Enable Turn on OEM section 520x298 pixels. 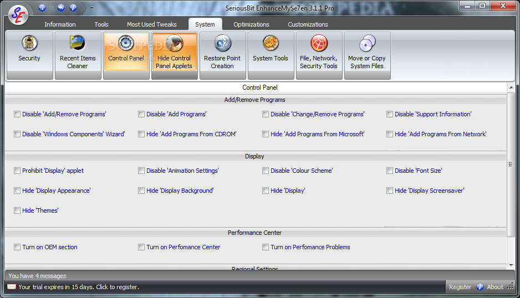(17, 247)
